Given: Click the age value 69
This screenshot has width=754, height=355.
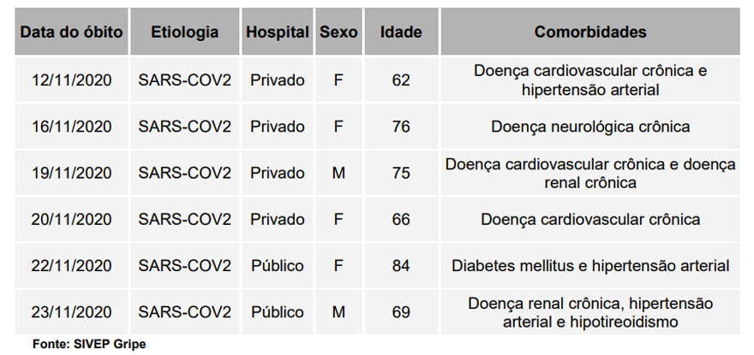Looking at the screenshot, I should [401, 312].
